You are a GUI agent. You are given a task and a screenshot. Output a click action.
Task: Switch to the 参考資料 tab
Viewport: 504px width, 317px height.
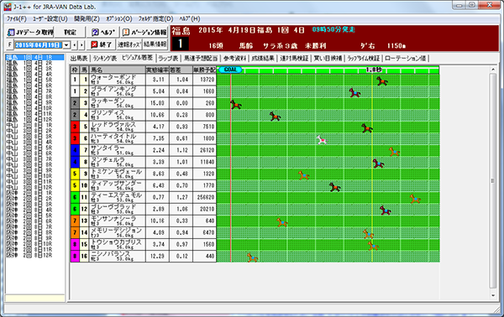coord(234,59)
